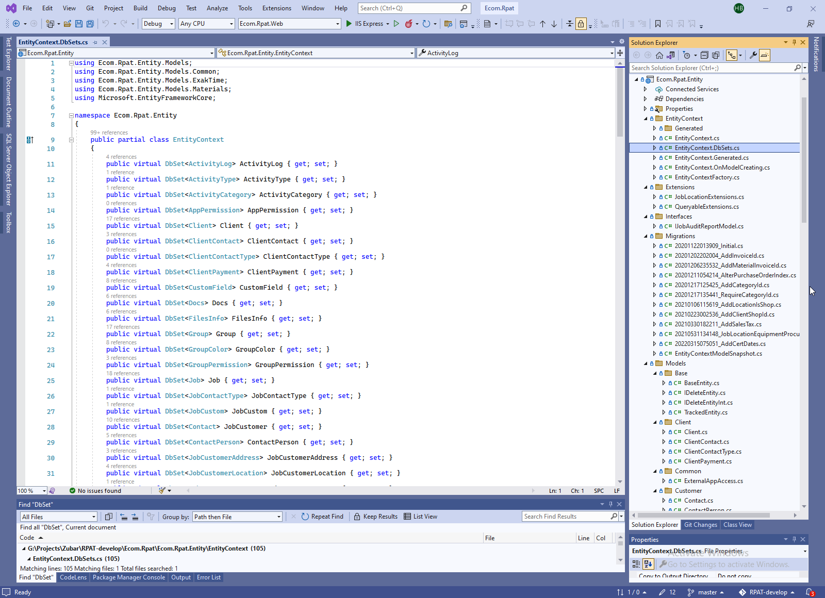Collapse the Migrations folder in Solution Explorer
The width and height of the screenshot is (825, 598).
646,236
